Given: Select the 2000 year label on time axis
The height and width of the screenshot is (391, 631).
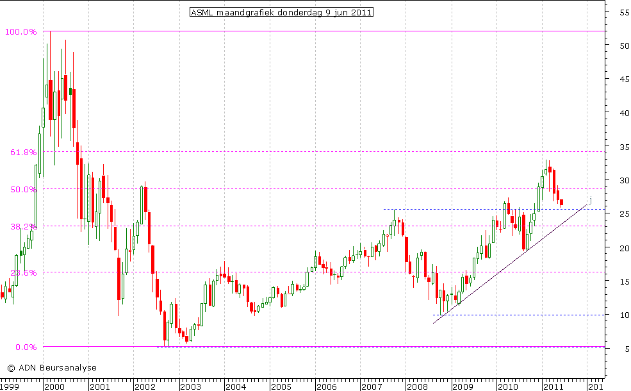Looking at the screenshot, I should point(54,387).
